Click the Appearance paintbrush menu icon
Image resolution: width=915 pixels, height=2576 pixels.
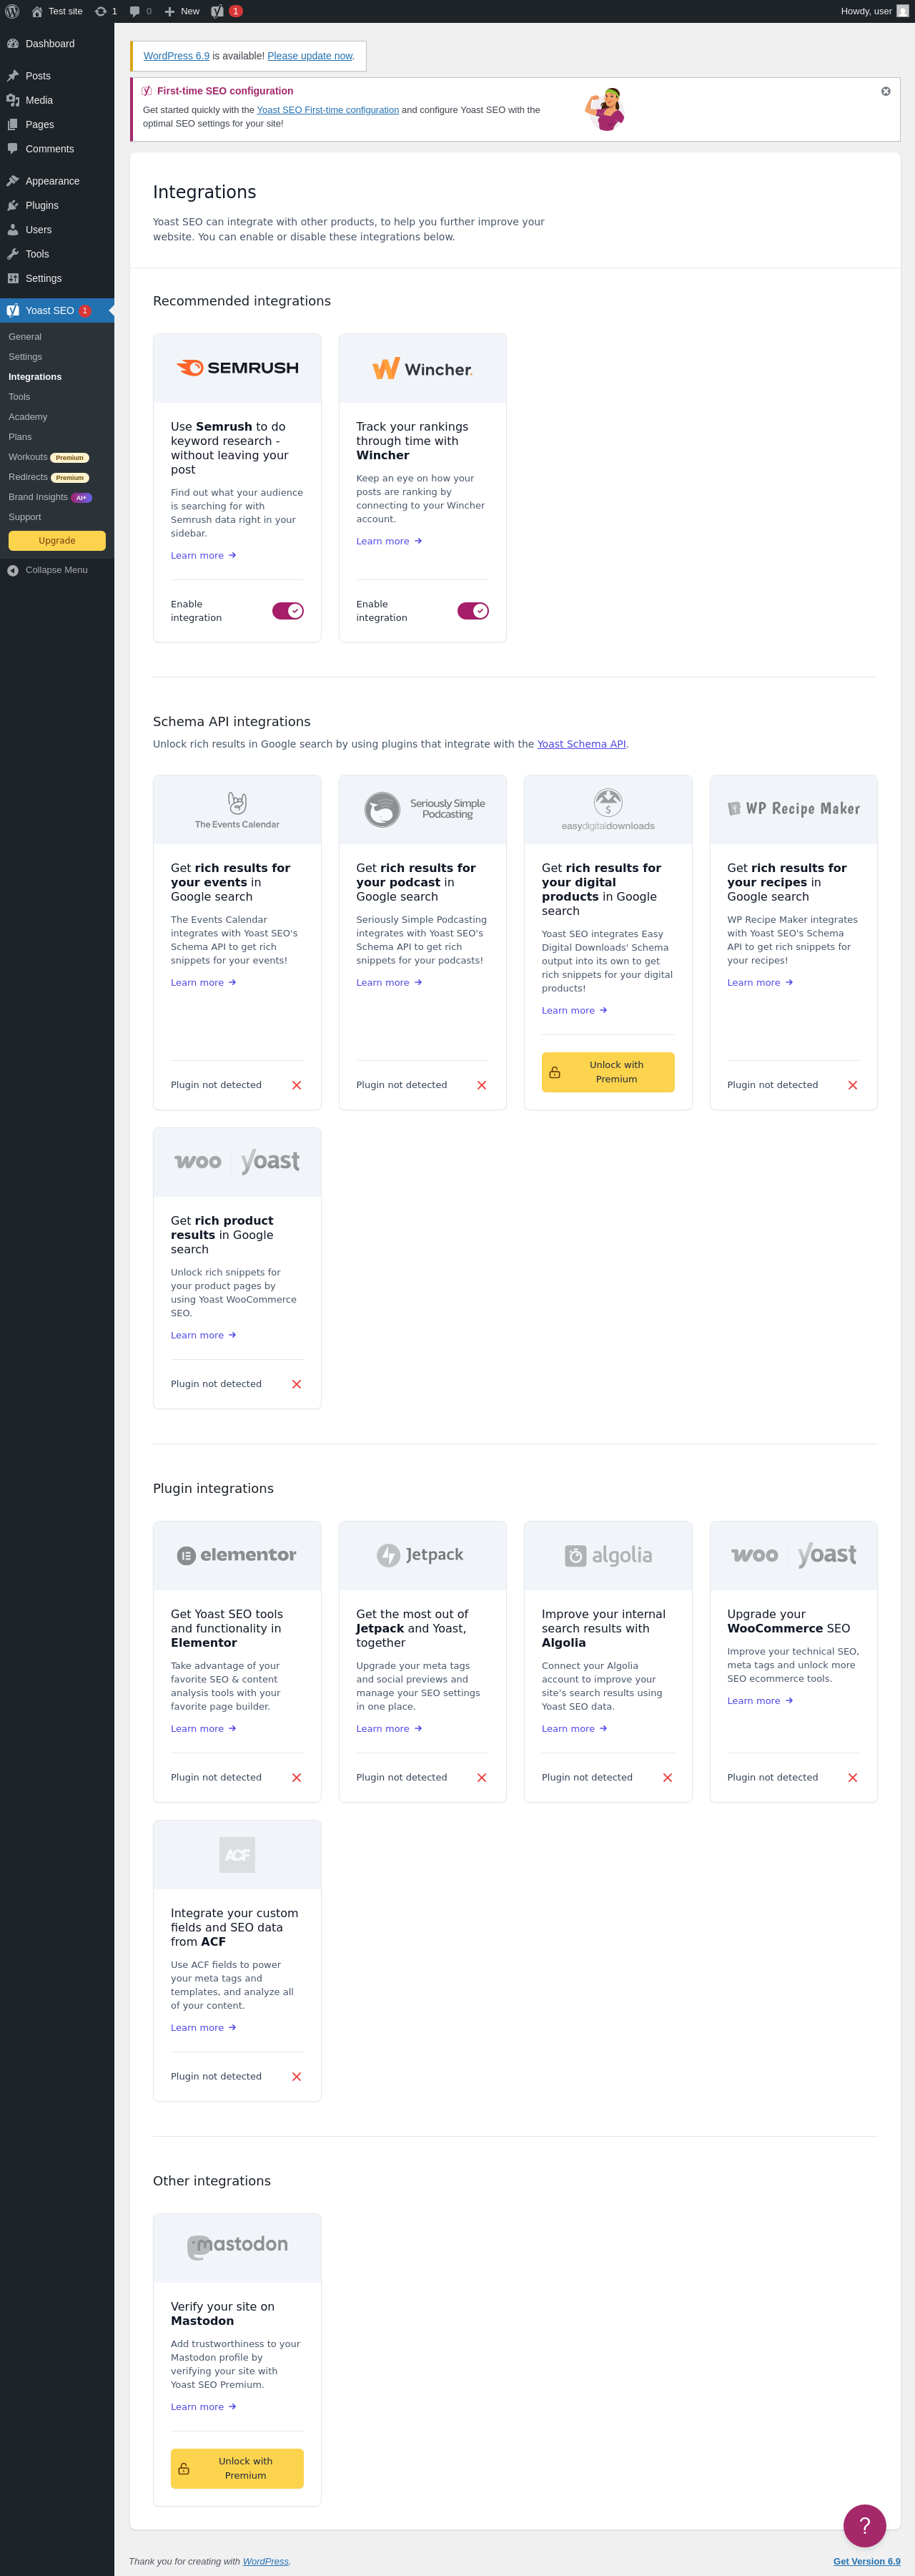[x=13, y=181]
